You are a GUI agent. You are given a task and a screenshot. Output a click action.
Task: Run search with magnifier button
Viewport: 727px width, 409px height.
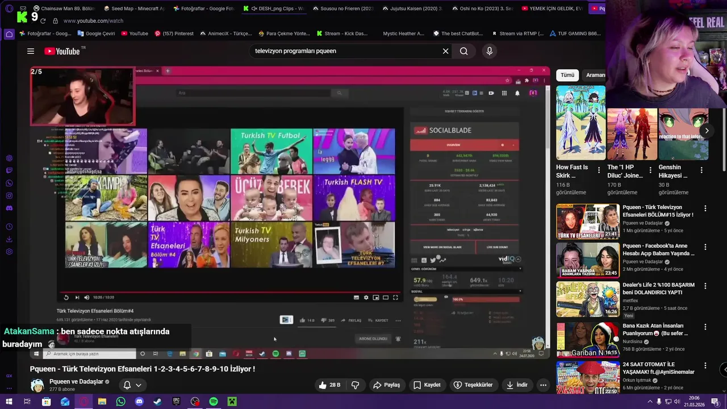pos(464,51)
